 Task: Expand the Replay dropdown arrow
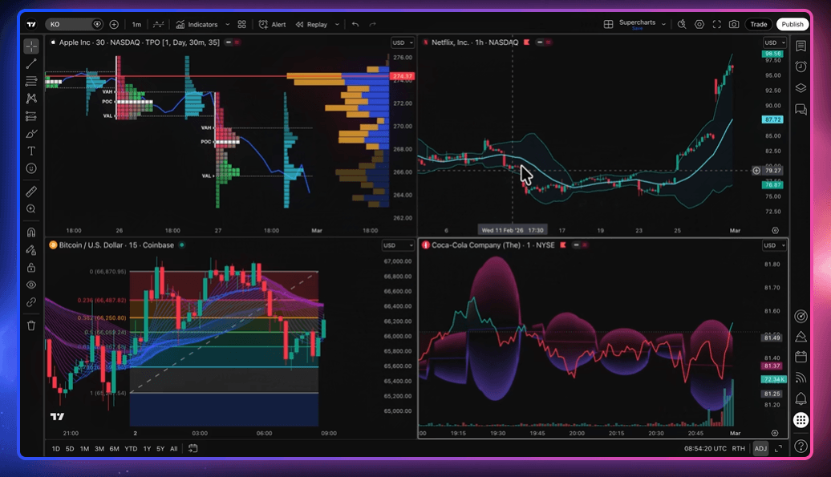(337, 24)
